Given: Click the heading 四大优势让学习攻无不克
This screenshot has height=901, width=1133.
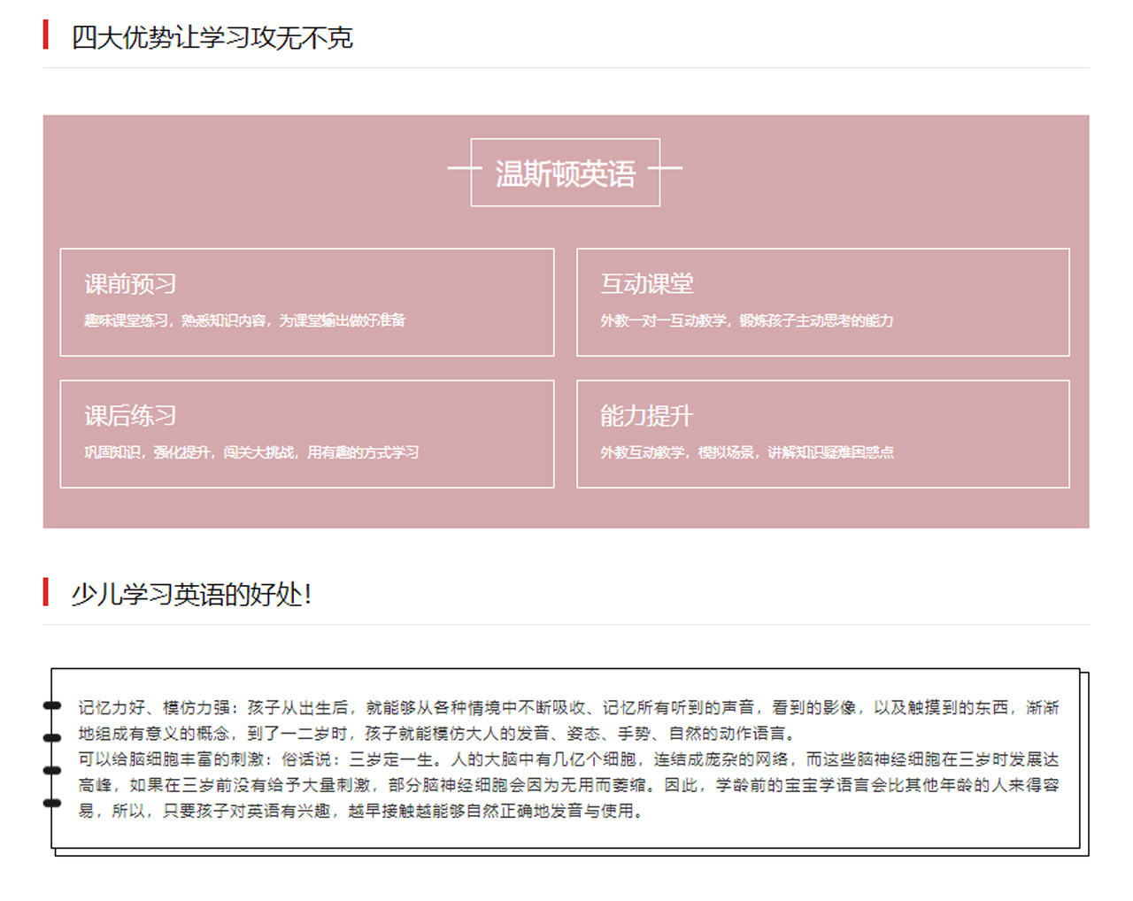Looking at the screenshot, I should pyautogui.click(x=212, y=37).
